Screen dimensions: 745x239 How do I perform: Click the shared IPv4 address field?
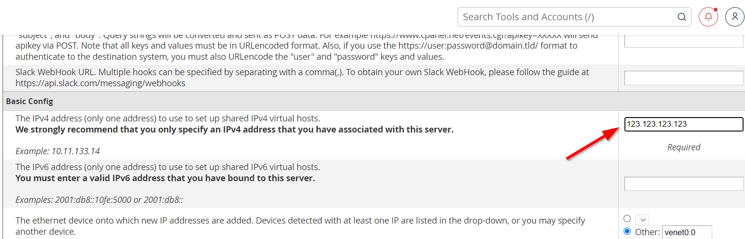pyautogui.click(x=684, y=124)
